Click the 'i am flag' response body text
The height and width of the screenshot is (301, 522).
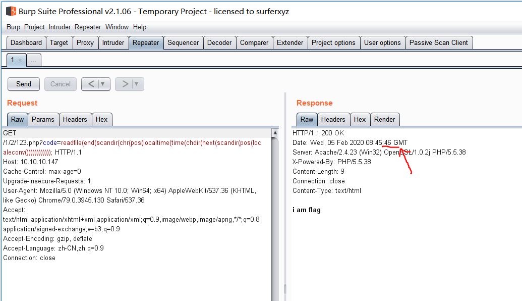click(x=307, y=210)
